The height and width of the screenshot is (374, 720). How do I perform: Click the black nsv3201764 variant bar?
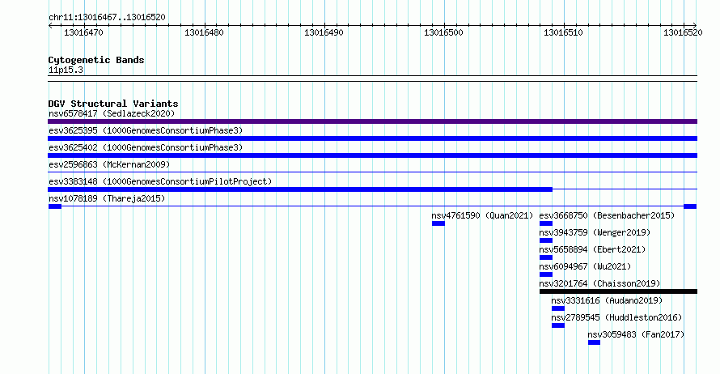619,291
